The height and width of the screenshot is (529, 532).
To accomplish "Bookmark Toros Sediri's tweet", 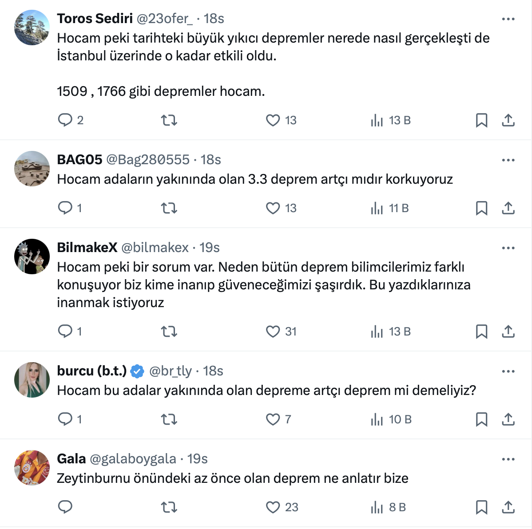I will pos(481,120).
